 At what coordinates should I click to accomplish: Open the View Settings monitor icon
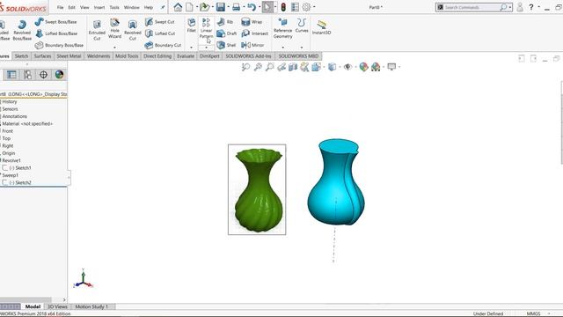click(391, 67)
